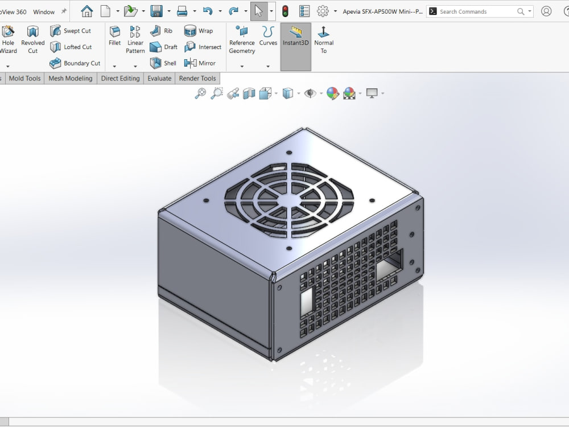Select the Shell feature tool
The image size is (569, 427).
point(163,63)
